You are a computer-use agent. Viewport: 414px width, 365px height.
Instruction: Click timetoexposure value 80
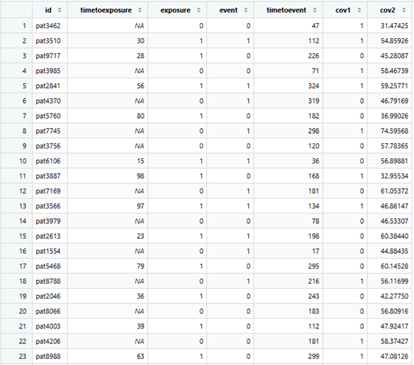pos(140,116)
